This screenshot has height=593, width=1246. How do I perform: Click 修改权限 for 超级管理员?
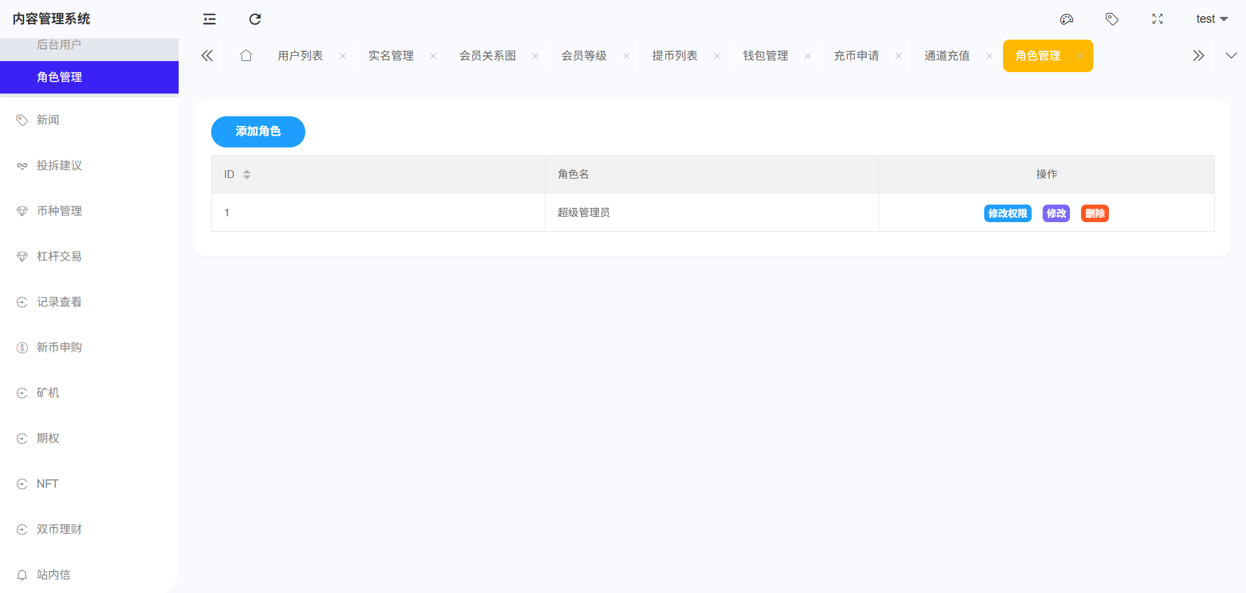click(1007, 214)
